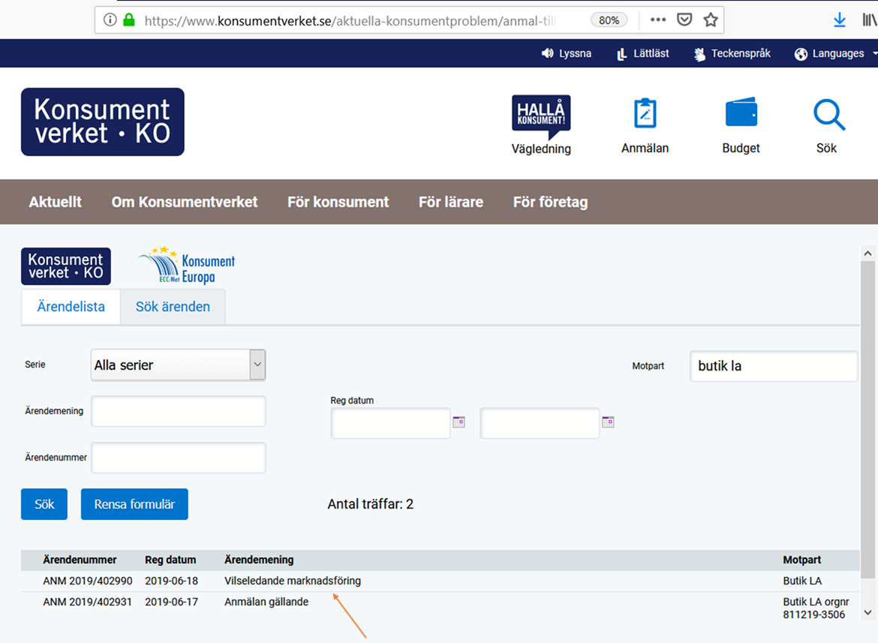Click the Konsumentverket KO header logo
Screen dimensions: 878x643
click(103, 122)
